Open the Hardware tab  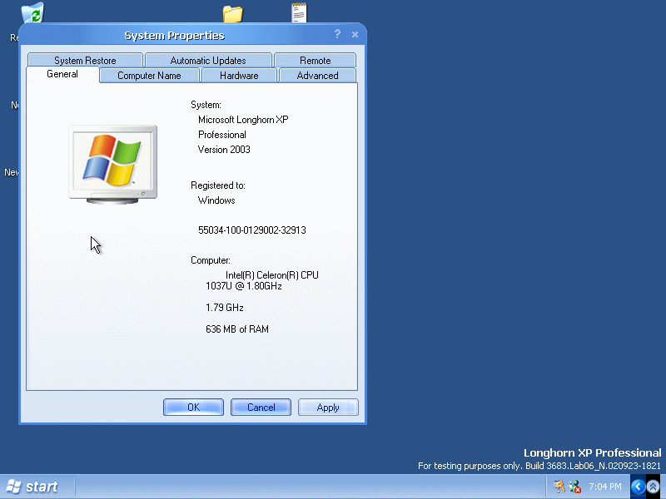(x=239, y=76)
